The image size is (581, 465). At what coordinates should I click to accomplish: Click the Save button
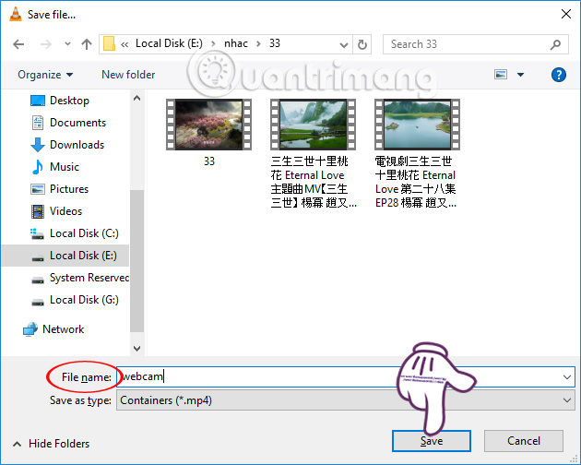[x=432, y=441]
